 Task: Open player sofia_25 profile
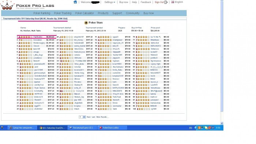78,88
